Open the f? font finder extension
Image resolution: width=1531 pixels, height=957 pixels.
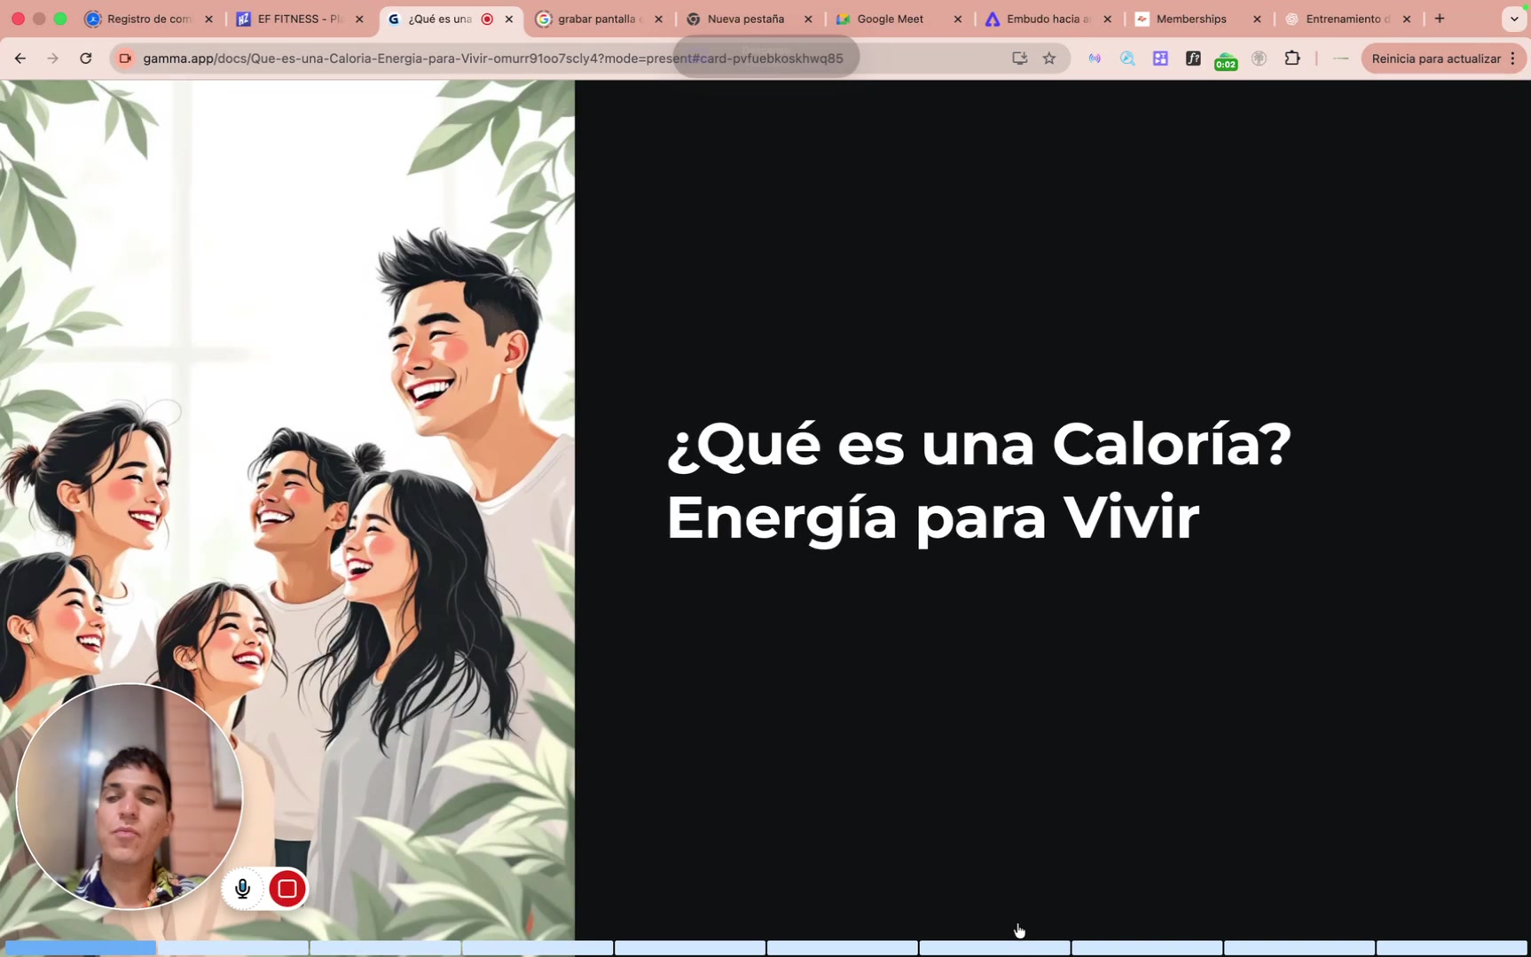coord(1193,58)
